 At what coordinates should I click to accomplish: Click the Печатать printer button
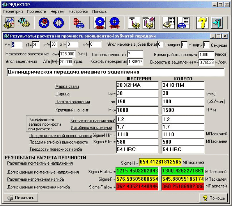pos(21,197)
